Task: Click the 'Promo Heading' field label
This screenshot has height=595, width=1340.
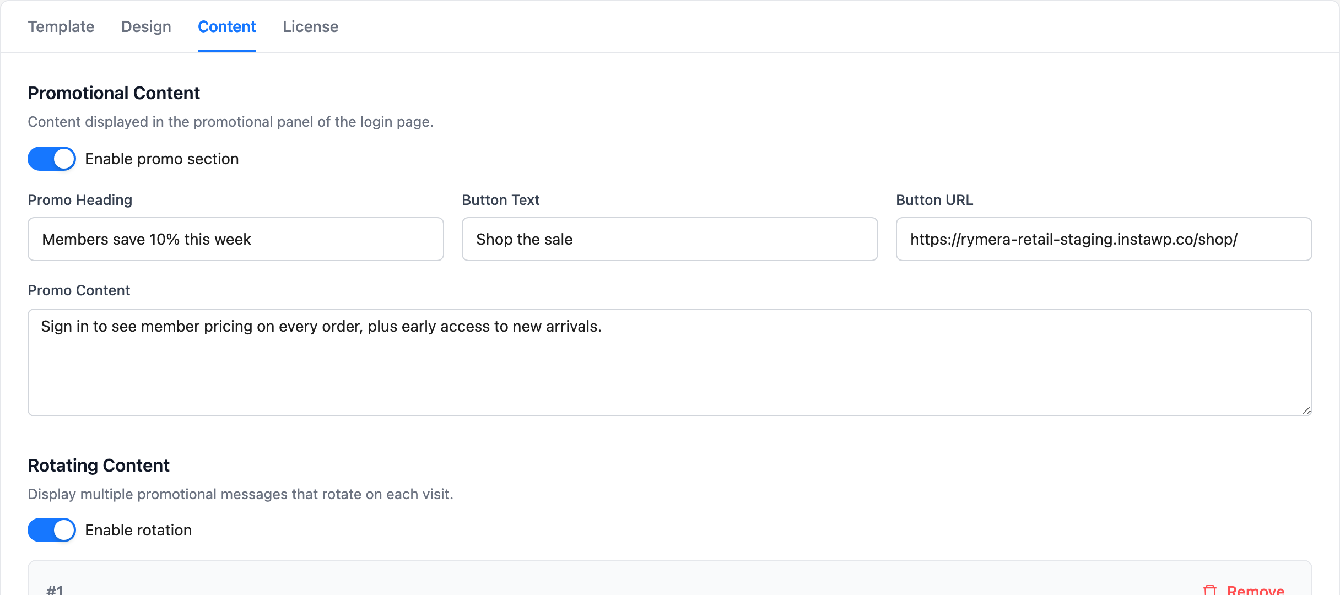Action: pyautogui.click(x=80, y=200)
